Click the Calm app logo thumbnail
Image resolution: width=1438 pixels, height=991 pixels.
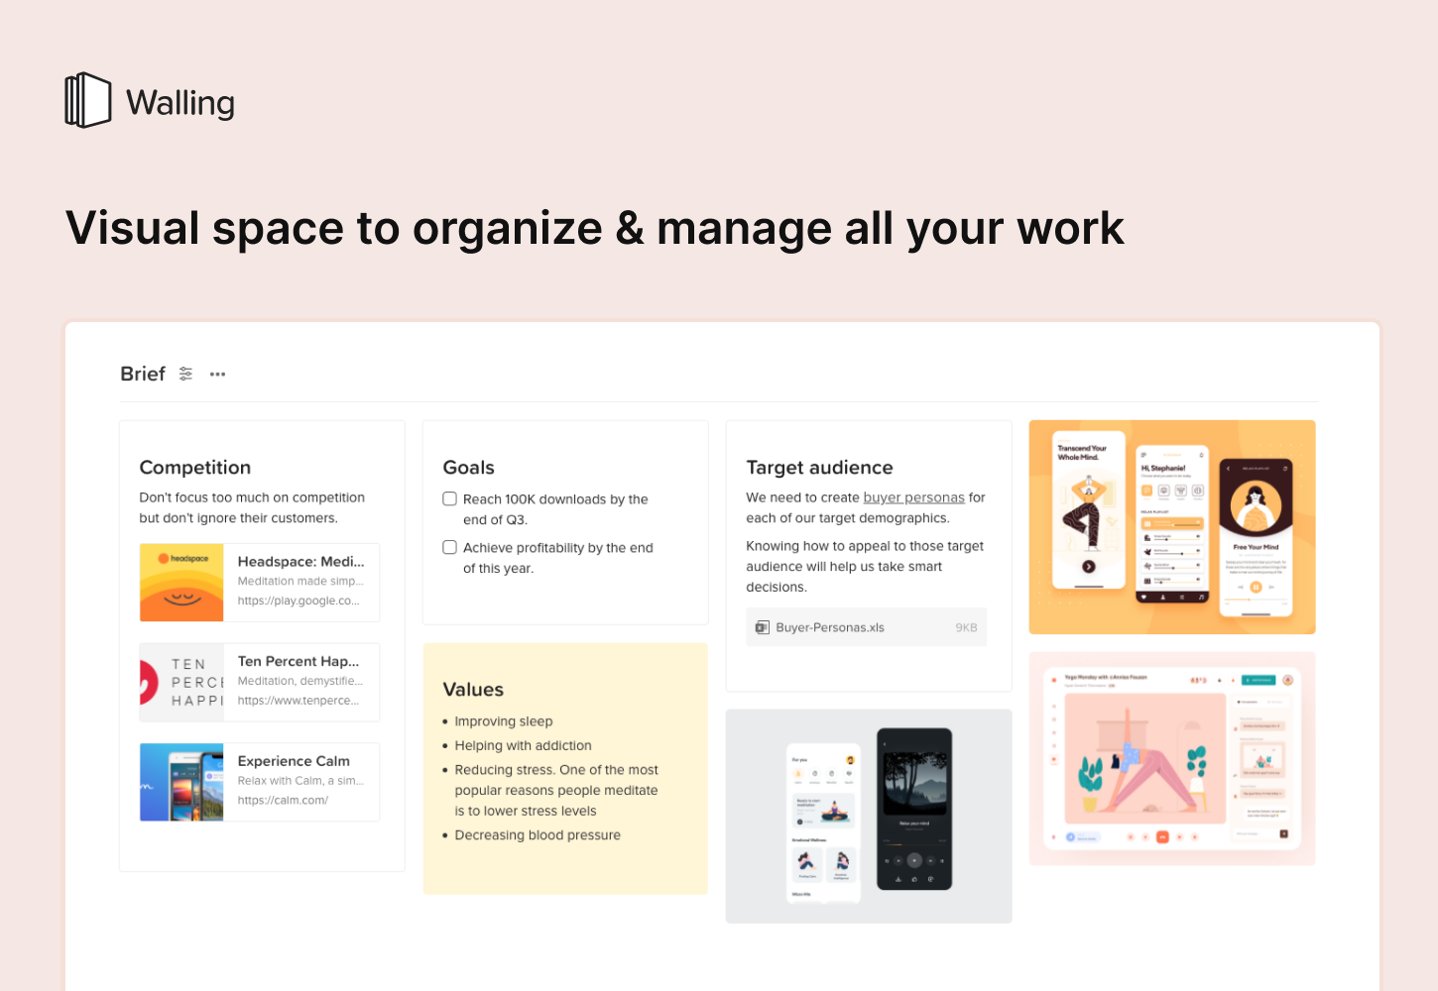coord(181,782)
